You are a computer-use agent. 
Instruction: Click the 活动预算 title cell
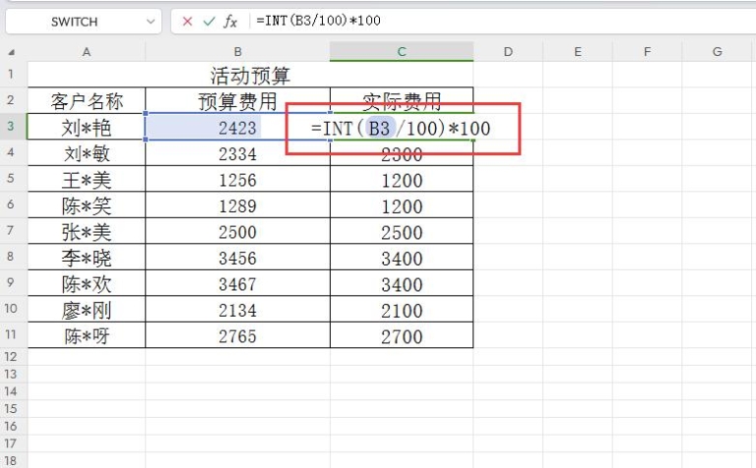pyautogui.click(x=250, y=75)
